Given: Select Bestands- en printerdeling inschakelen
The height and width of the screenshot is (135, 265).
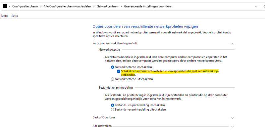Looking at the screenshot, I should coord(113,105).
